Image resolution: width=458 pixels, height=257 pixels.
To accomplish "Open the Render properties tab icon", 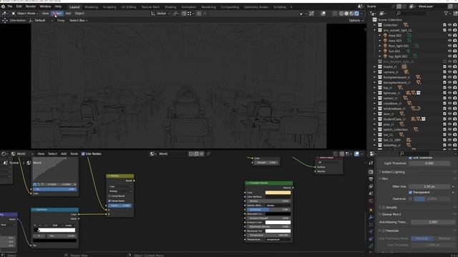I will tap(371, 172).
